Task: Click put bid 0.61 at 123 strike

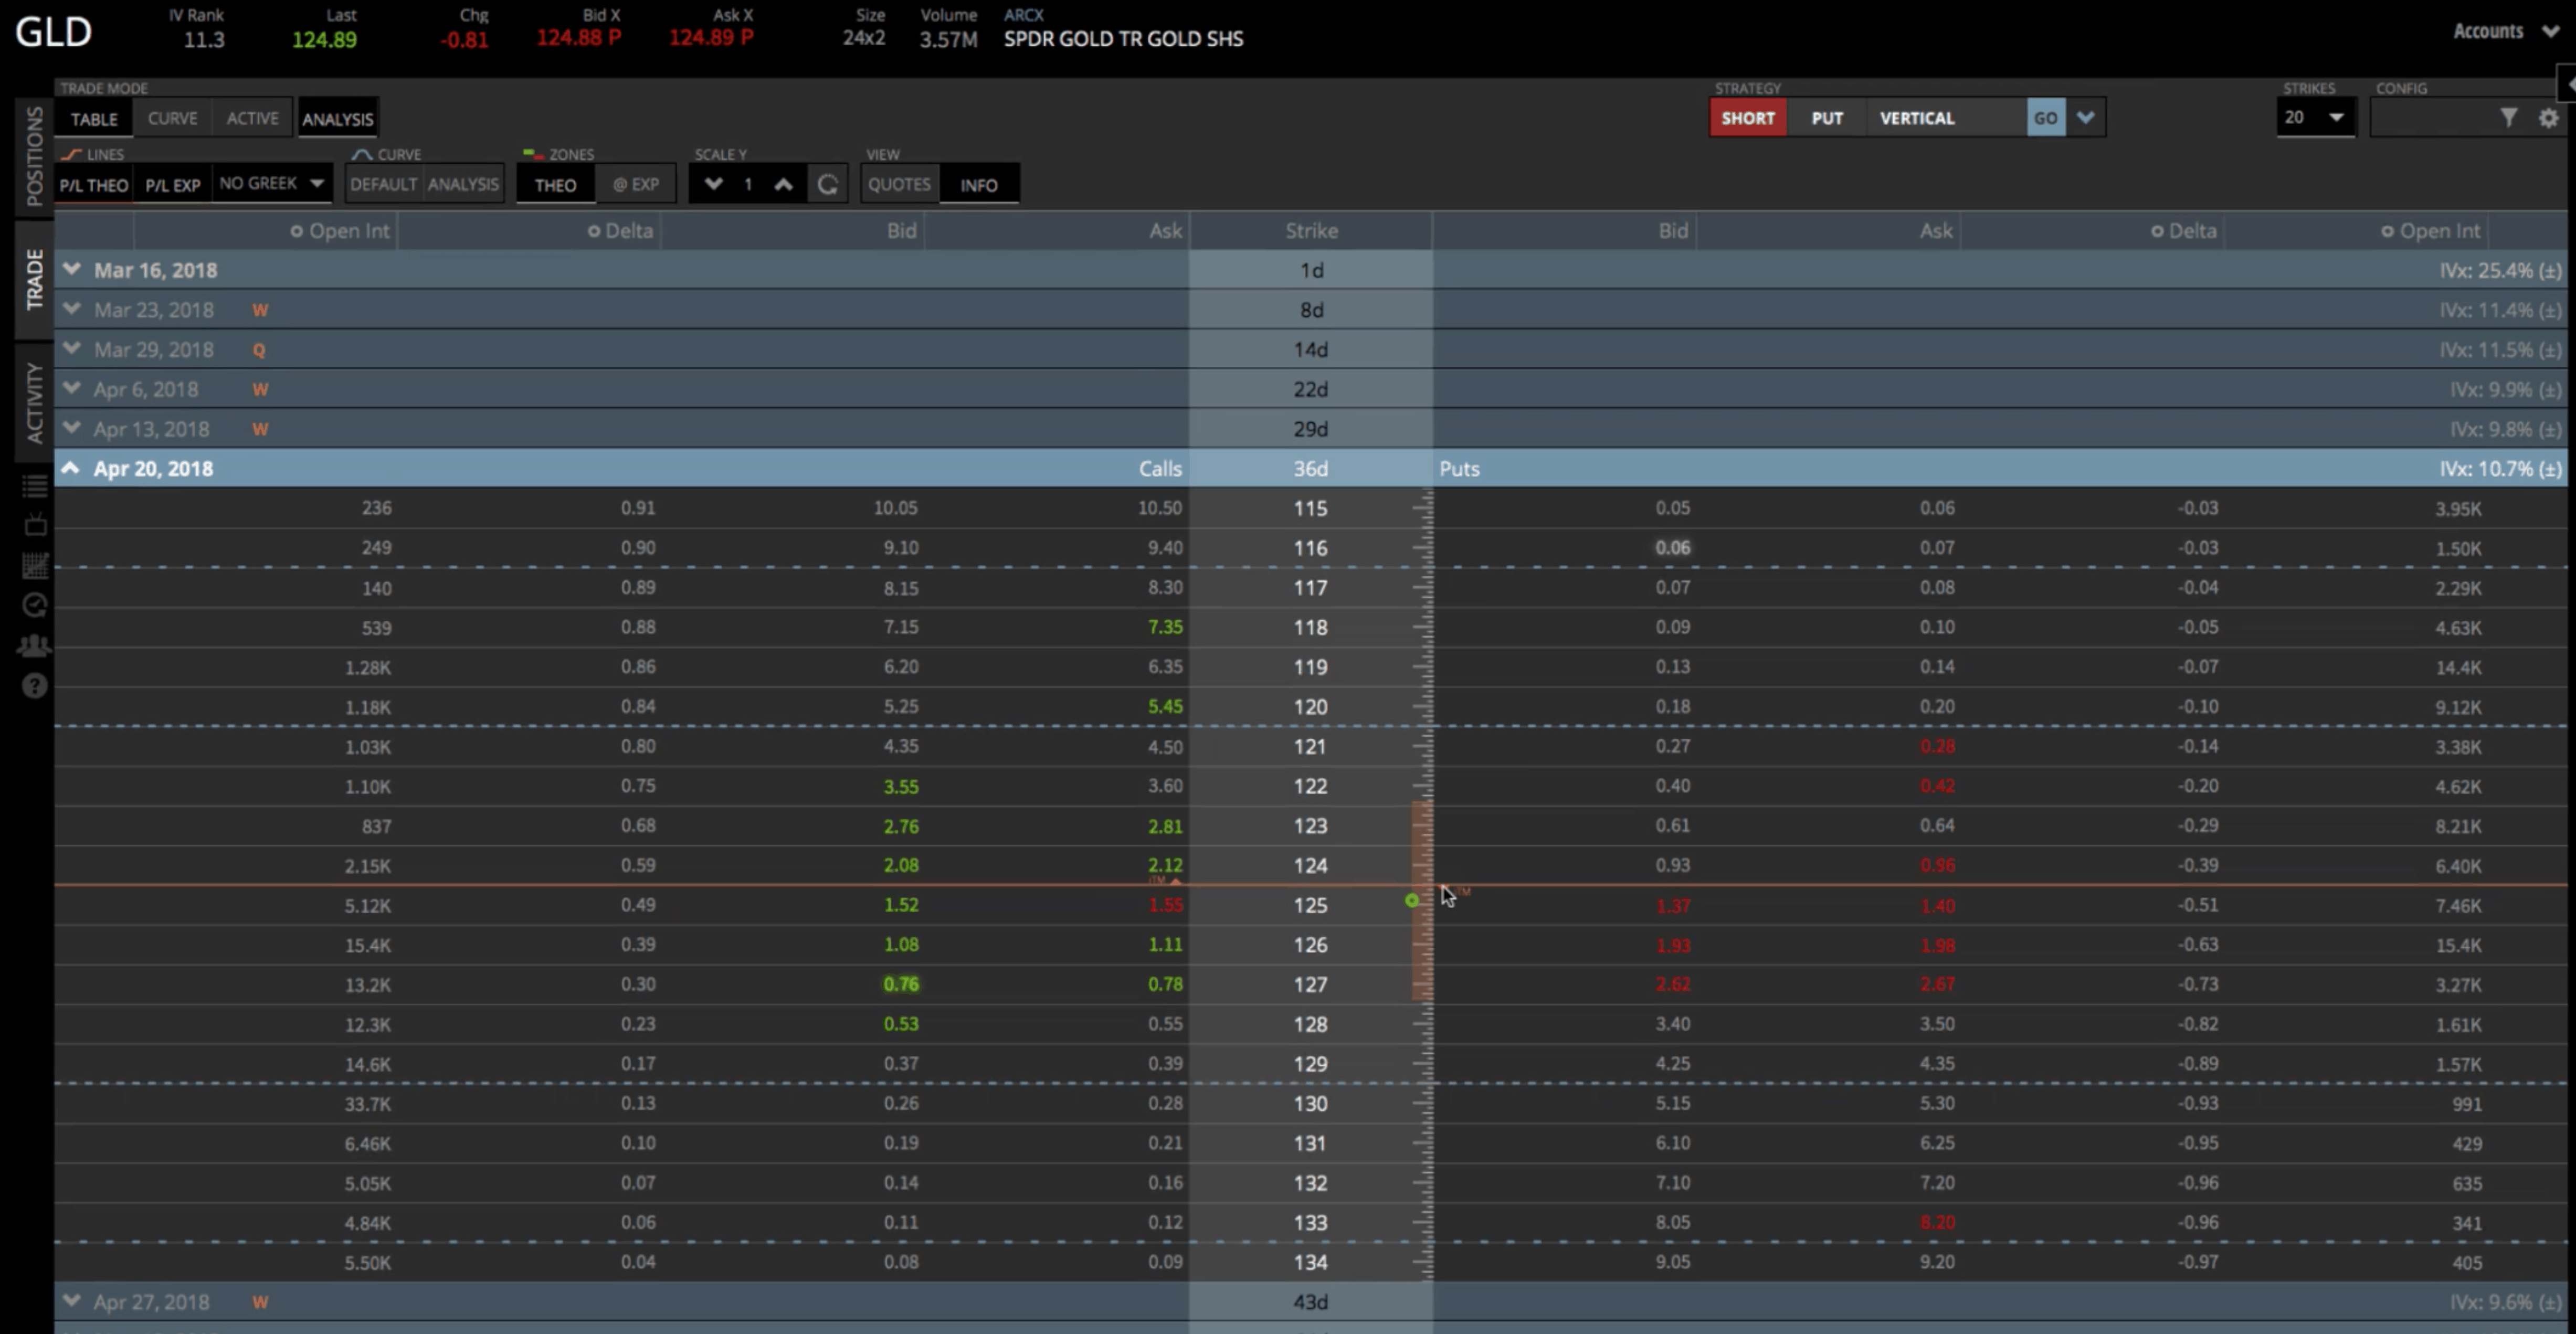Action: click(1672, 826)
